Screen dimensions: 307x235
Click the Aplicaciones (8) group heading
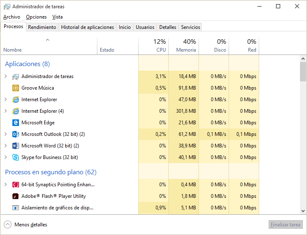[x=27, y=64]
